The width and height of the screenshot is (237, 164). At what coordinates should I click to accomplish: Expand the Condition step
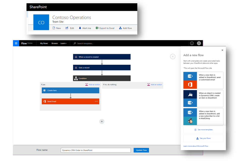click(102, 78)
